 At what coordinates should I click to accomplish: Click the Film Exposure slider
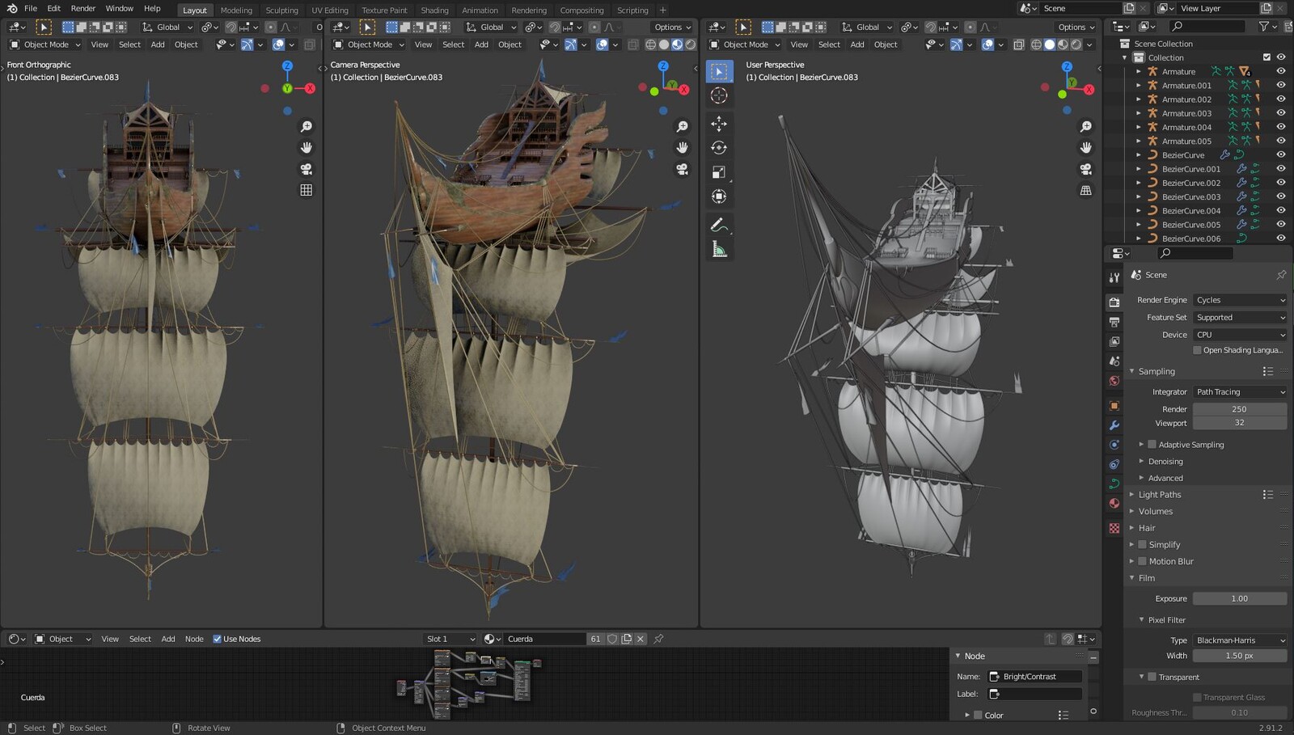(1239, 599)
